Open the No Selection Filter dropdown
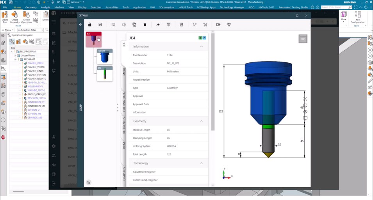The width and height of the screenshot is (373, 200). click(30, 30)
